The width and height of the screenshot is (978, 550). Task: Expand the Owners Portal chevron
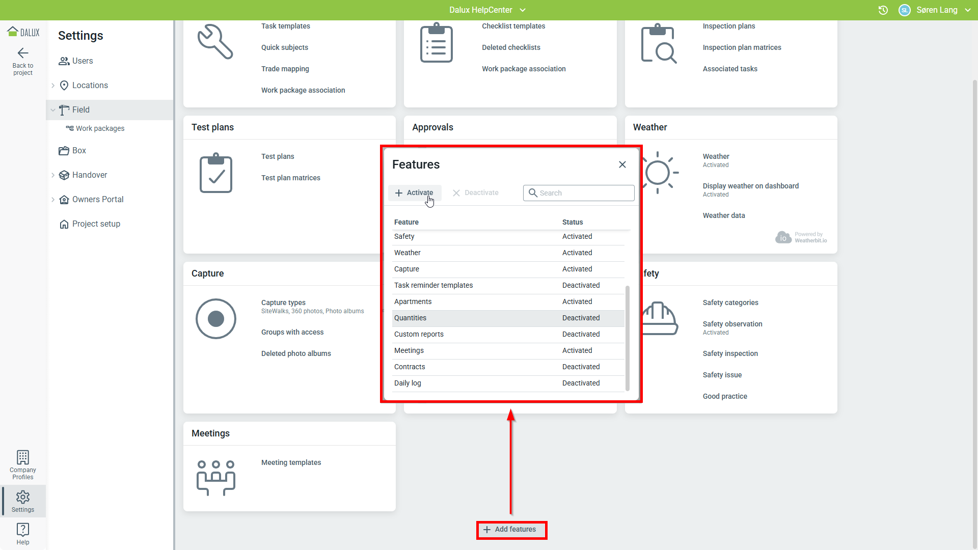click(53, 200)
